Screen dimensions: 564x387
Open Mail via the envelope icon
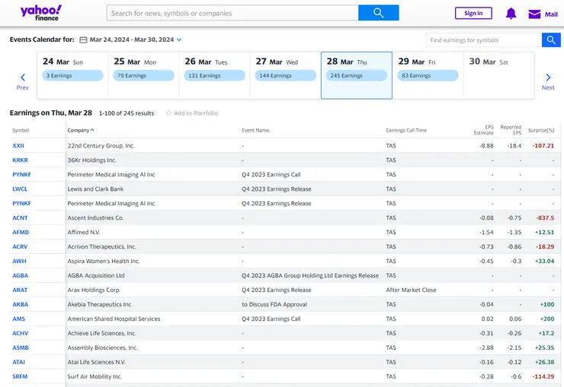pos(534,14)
